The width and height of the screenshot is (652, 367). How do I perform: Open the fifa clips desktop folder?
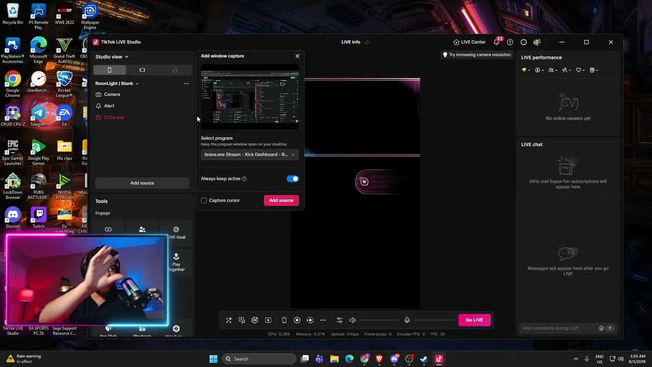[64, 150]
